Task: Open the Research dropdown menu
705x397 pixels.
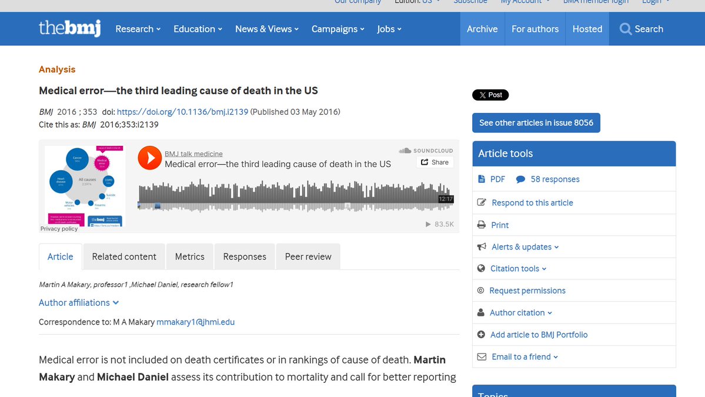Action: pos(138,29)
